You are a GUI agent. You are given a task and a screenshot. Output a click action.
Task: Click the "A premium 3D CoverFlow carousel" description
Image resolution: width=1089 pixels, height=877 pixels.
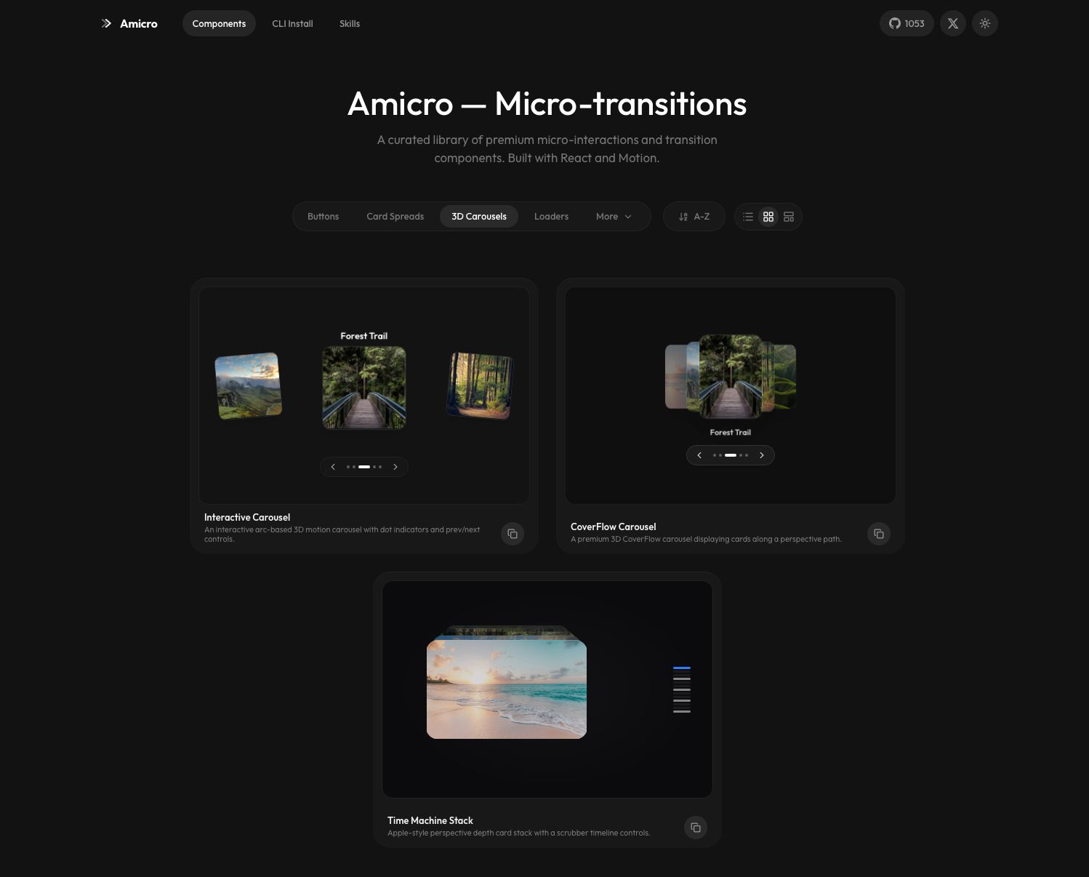click(706, 540)
